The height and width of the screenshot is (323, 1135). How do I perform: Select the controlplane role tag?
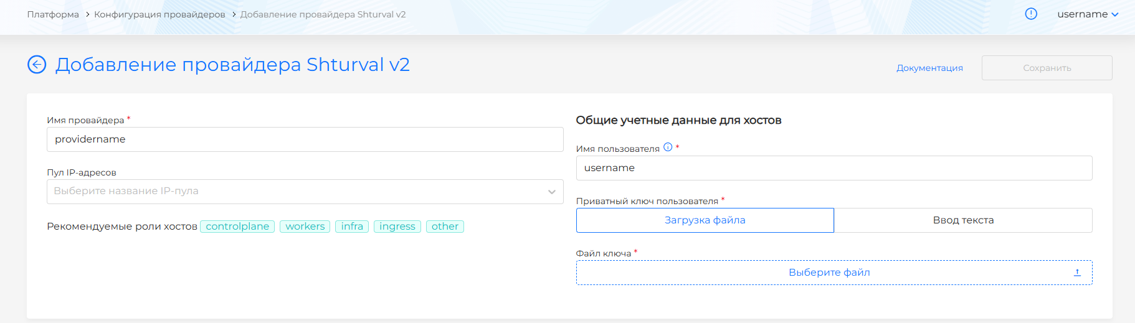click(x=237, y=227)
